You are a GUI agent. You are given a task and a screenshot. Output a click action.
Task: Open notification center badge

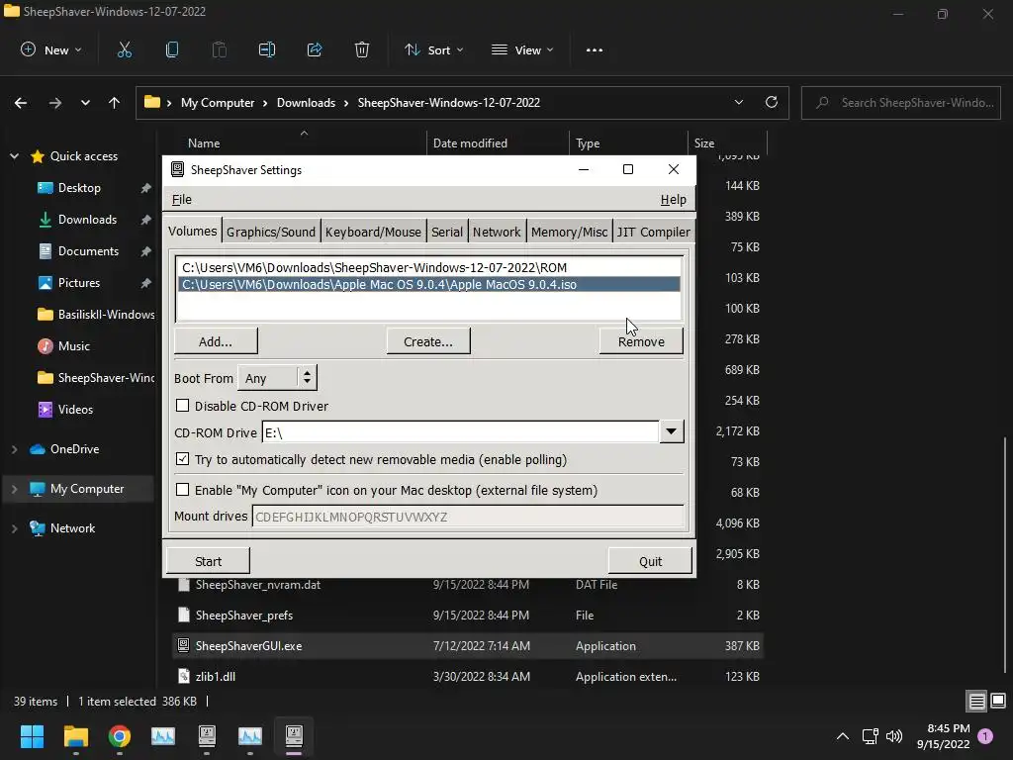[x=985, y=735]
